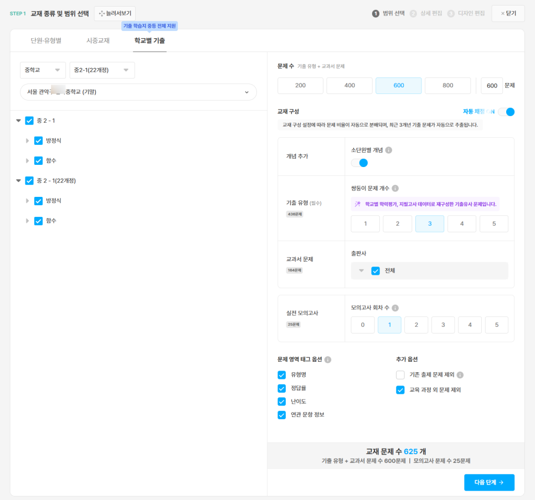The width and height of the screenshot is (535, 500).
Task: Expand the 출판사 전체 list arrow
Action: coord(361,270)
